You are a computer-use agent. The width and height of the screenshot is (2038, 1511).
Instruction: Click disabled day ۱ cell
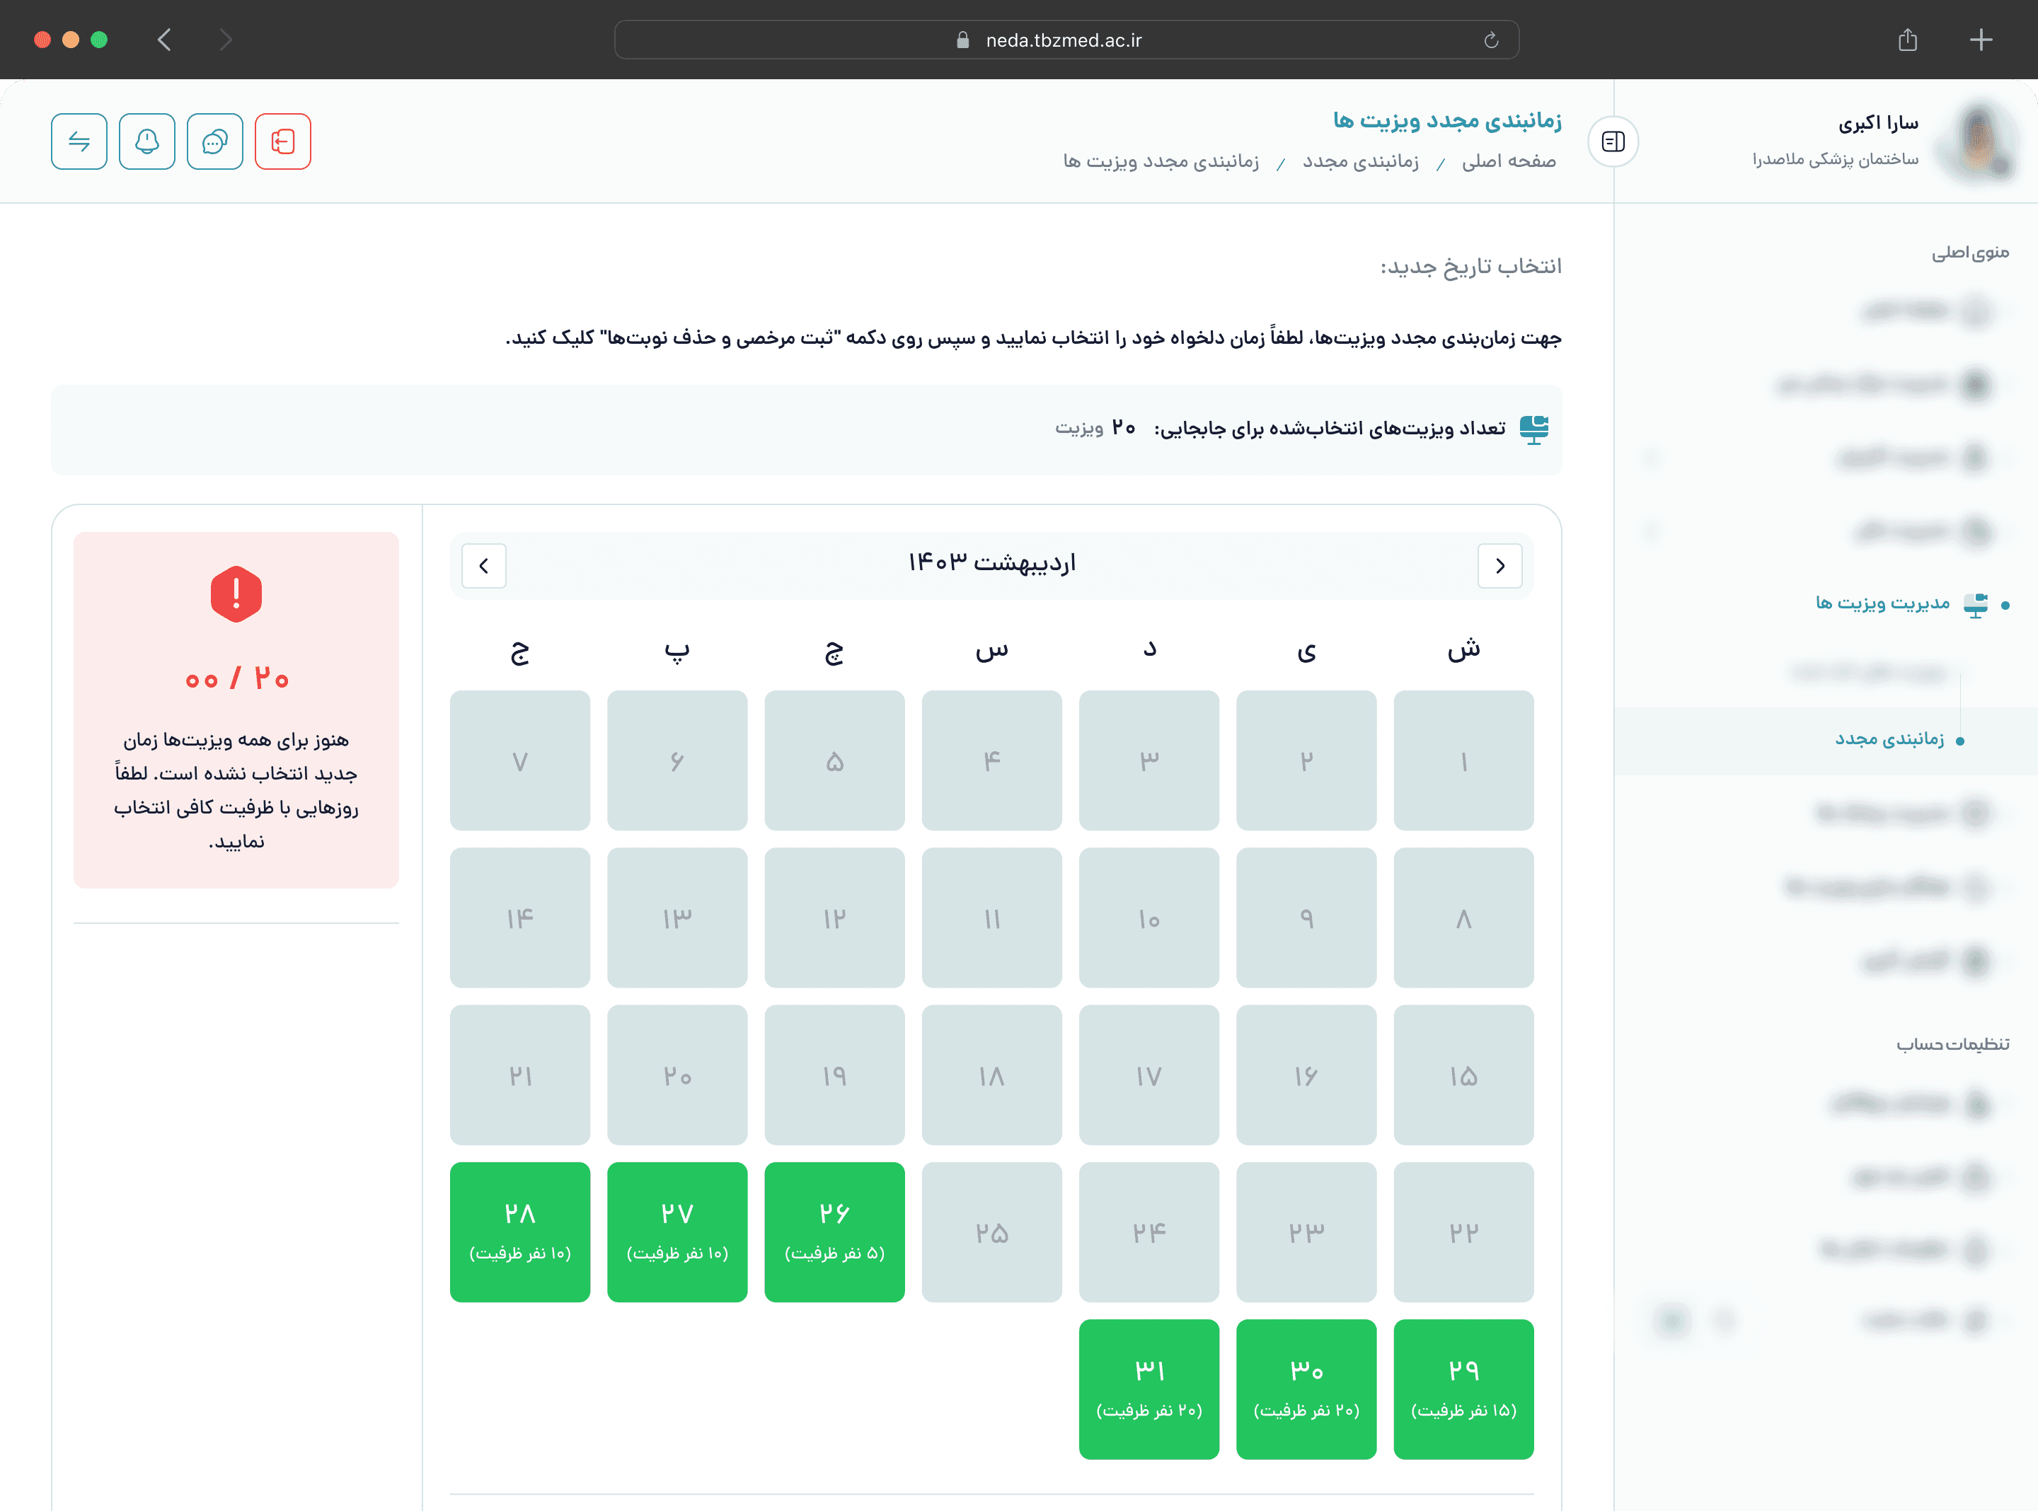(1463, 760)
